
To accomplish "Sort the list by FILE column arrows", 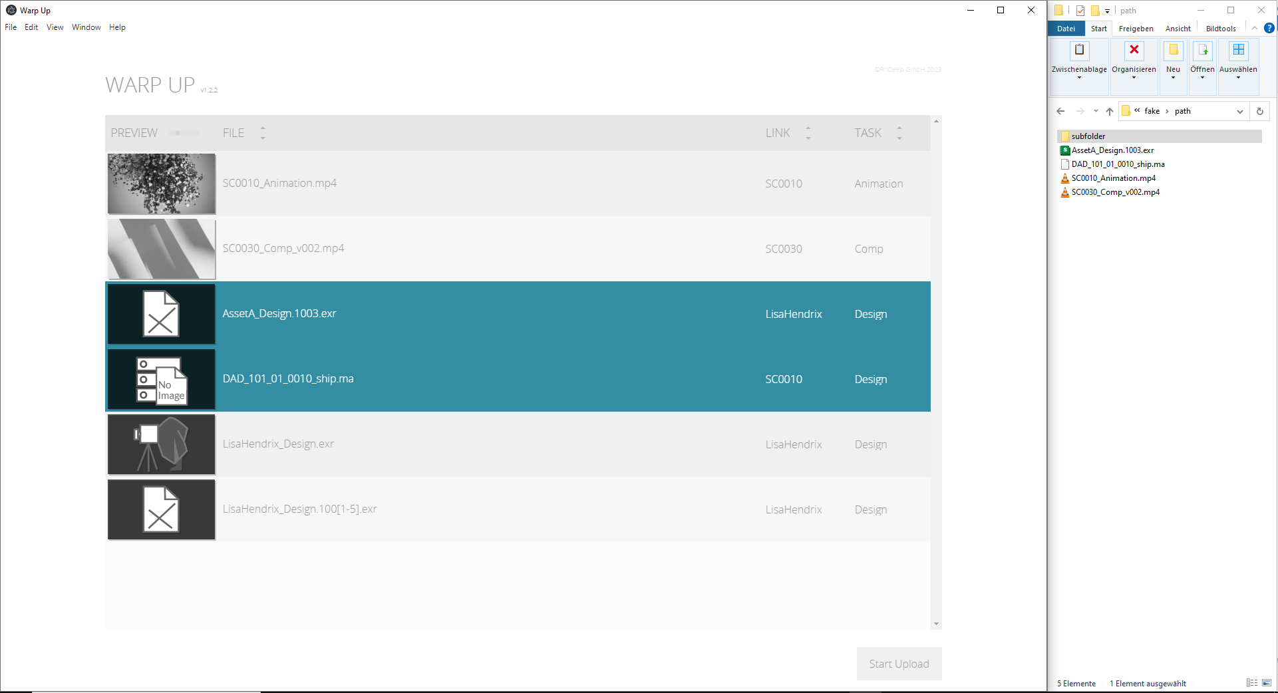I will tap(263, 133).
